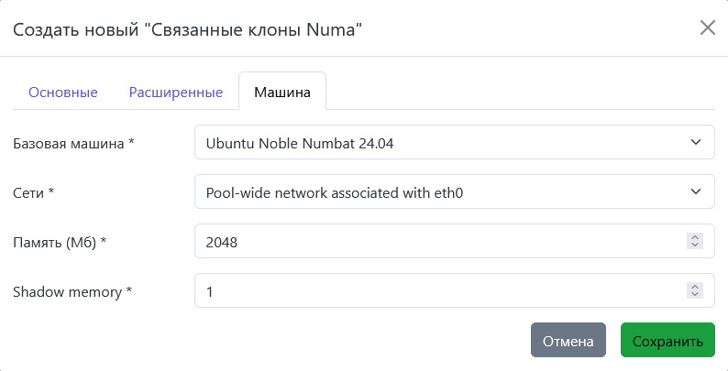Increment Shadow memory using the up arrow

695,287
